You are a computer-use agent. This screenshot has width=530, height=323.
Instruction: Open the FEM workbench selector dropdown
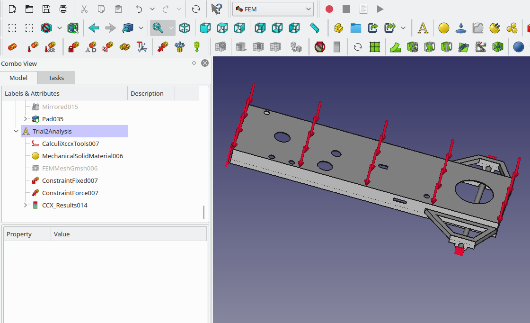[273, 9]
